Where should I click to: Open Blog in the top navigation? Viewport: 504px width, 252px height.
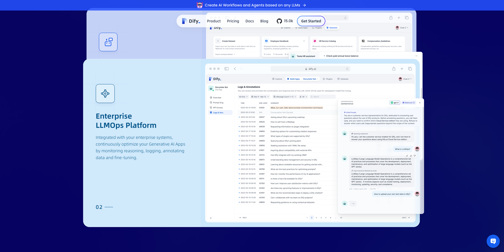pos(264,21)
